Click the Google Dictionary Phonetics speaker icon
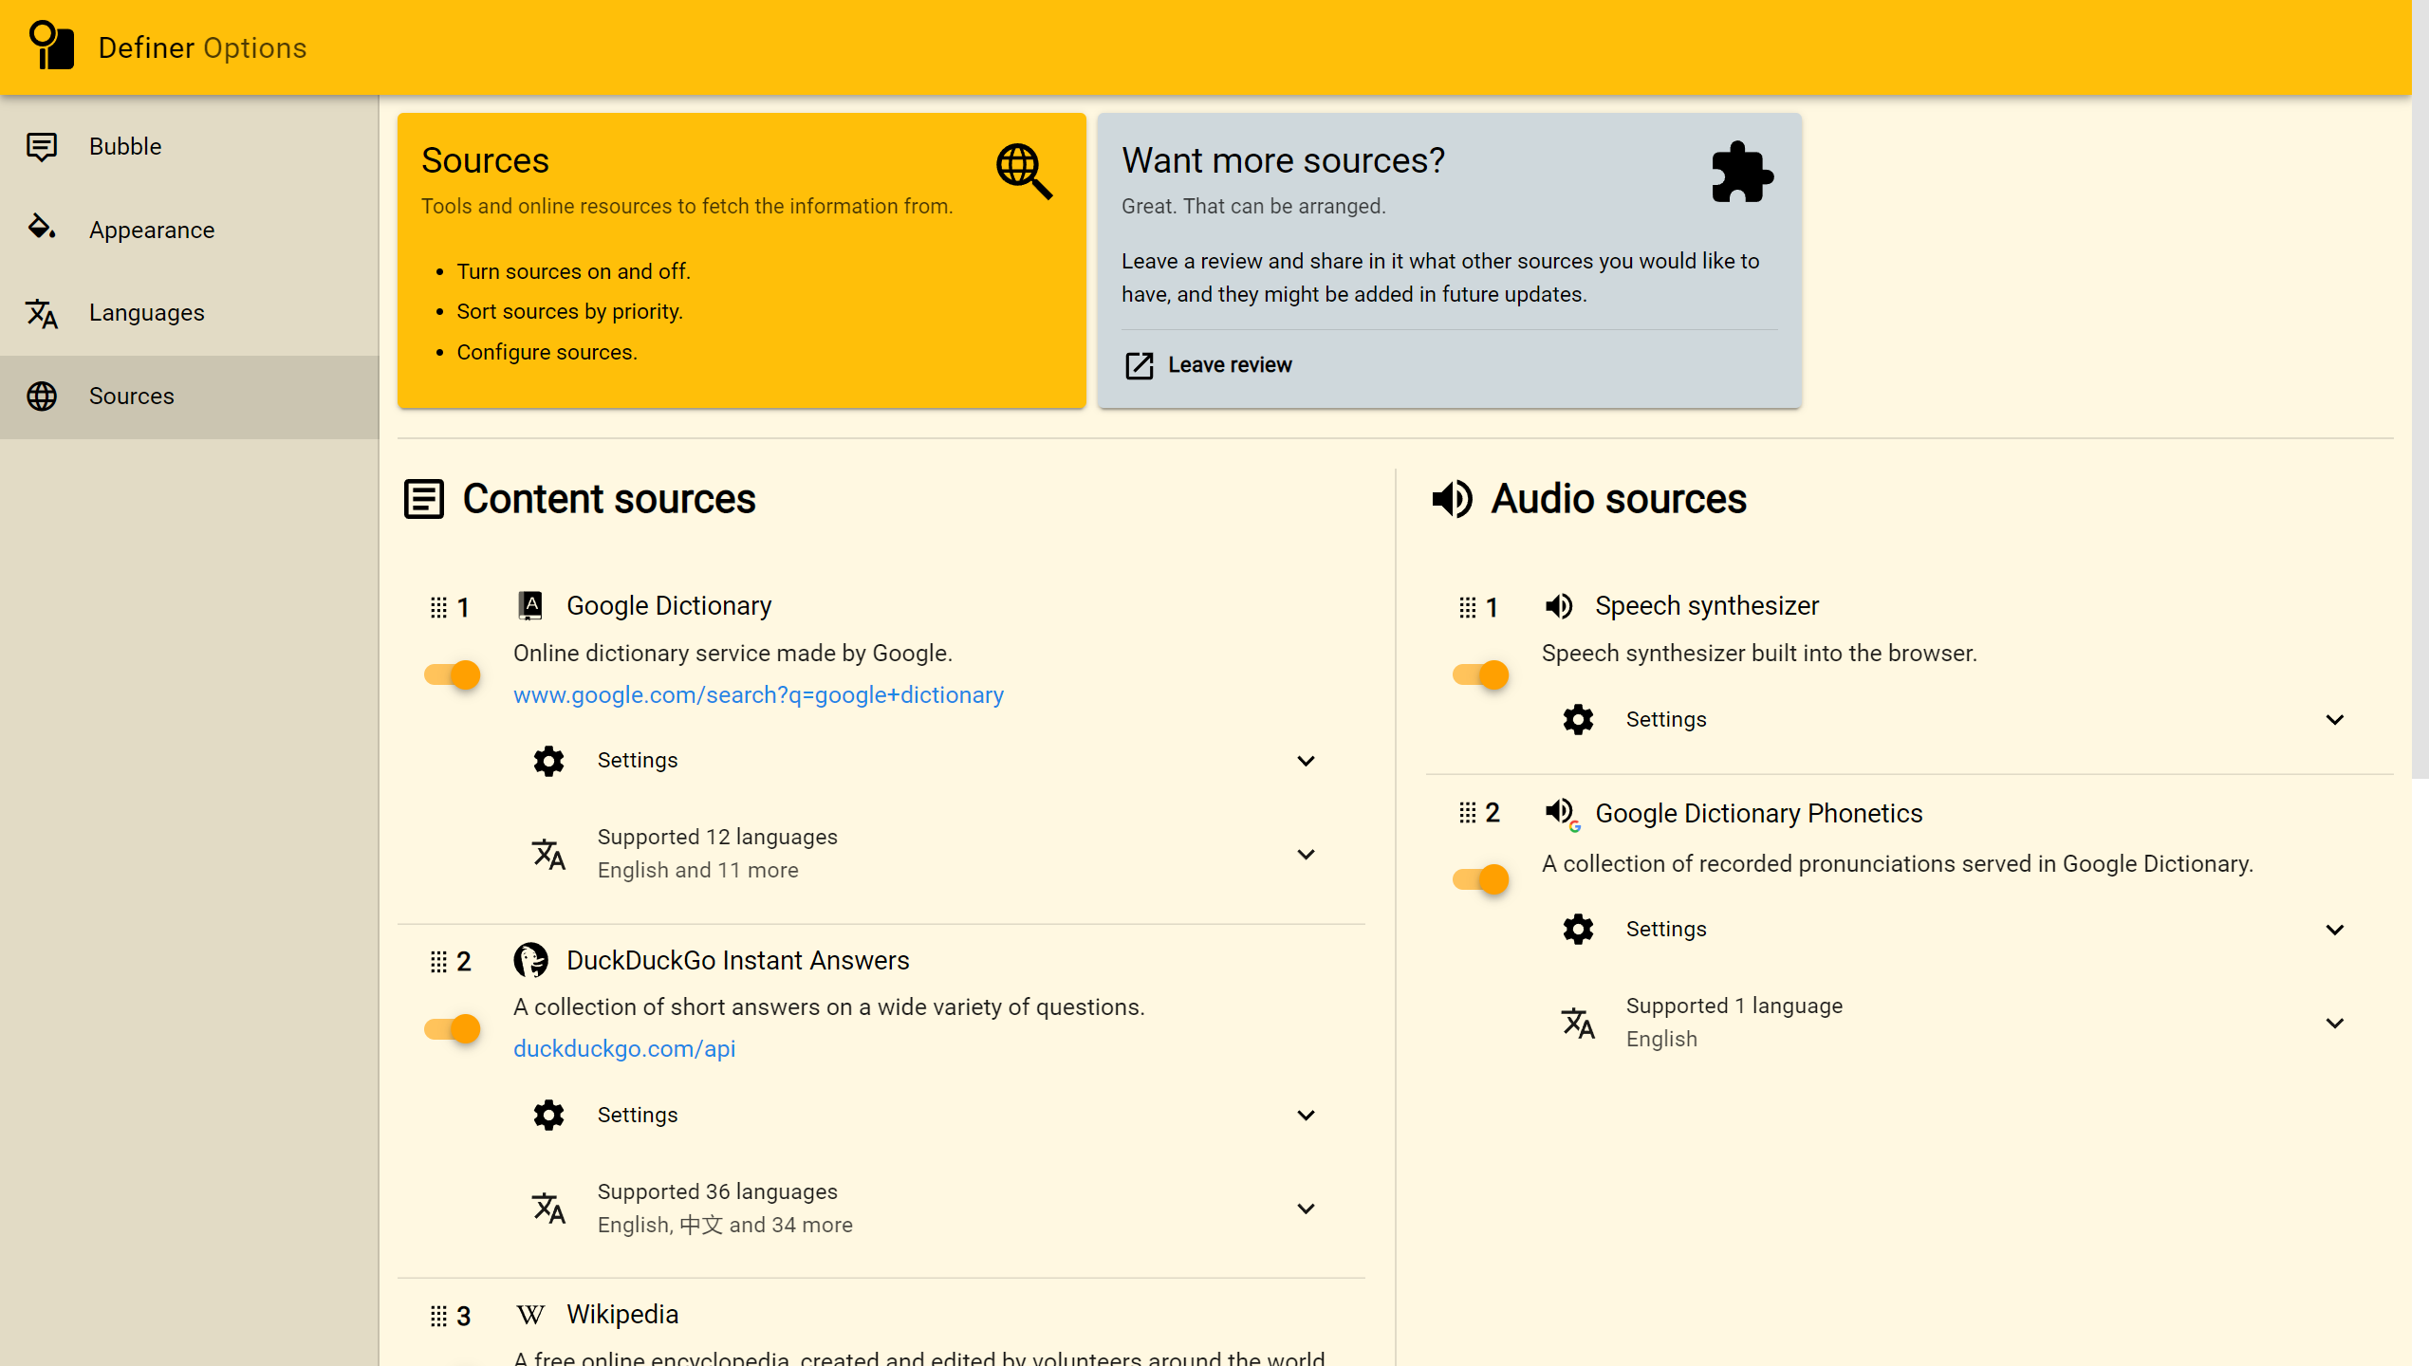Screen dimensions: 2429x1366 click(1561, 813)
